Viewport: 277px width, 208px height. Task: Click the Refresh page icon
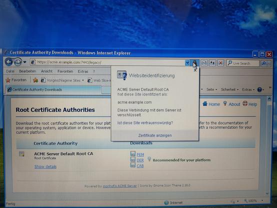(212, 63)
